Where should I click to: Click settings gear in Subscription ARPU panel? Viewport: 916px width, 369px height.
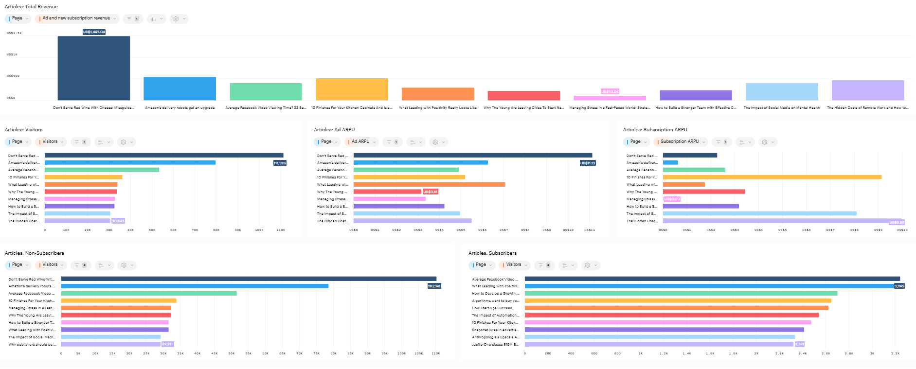[768, 142]
